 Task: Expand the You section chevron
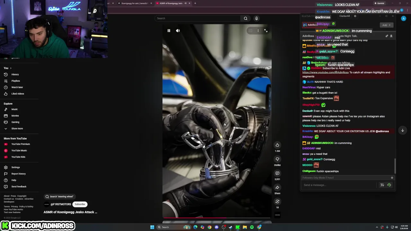11,68
